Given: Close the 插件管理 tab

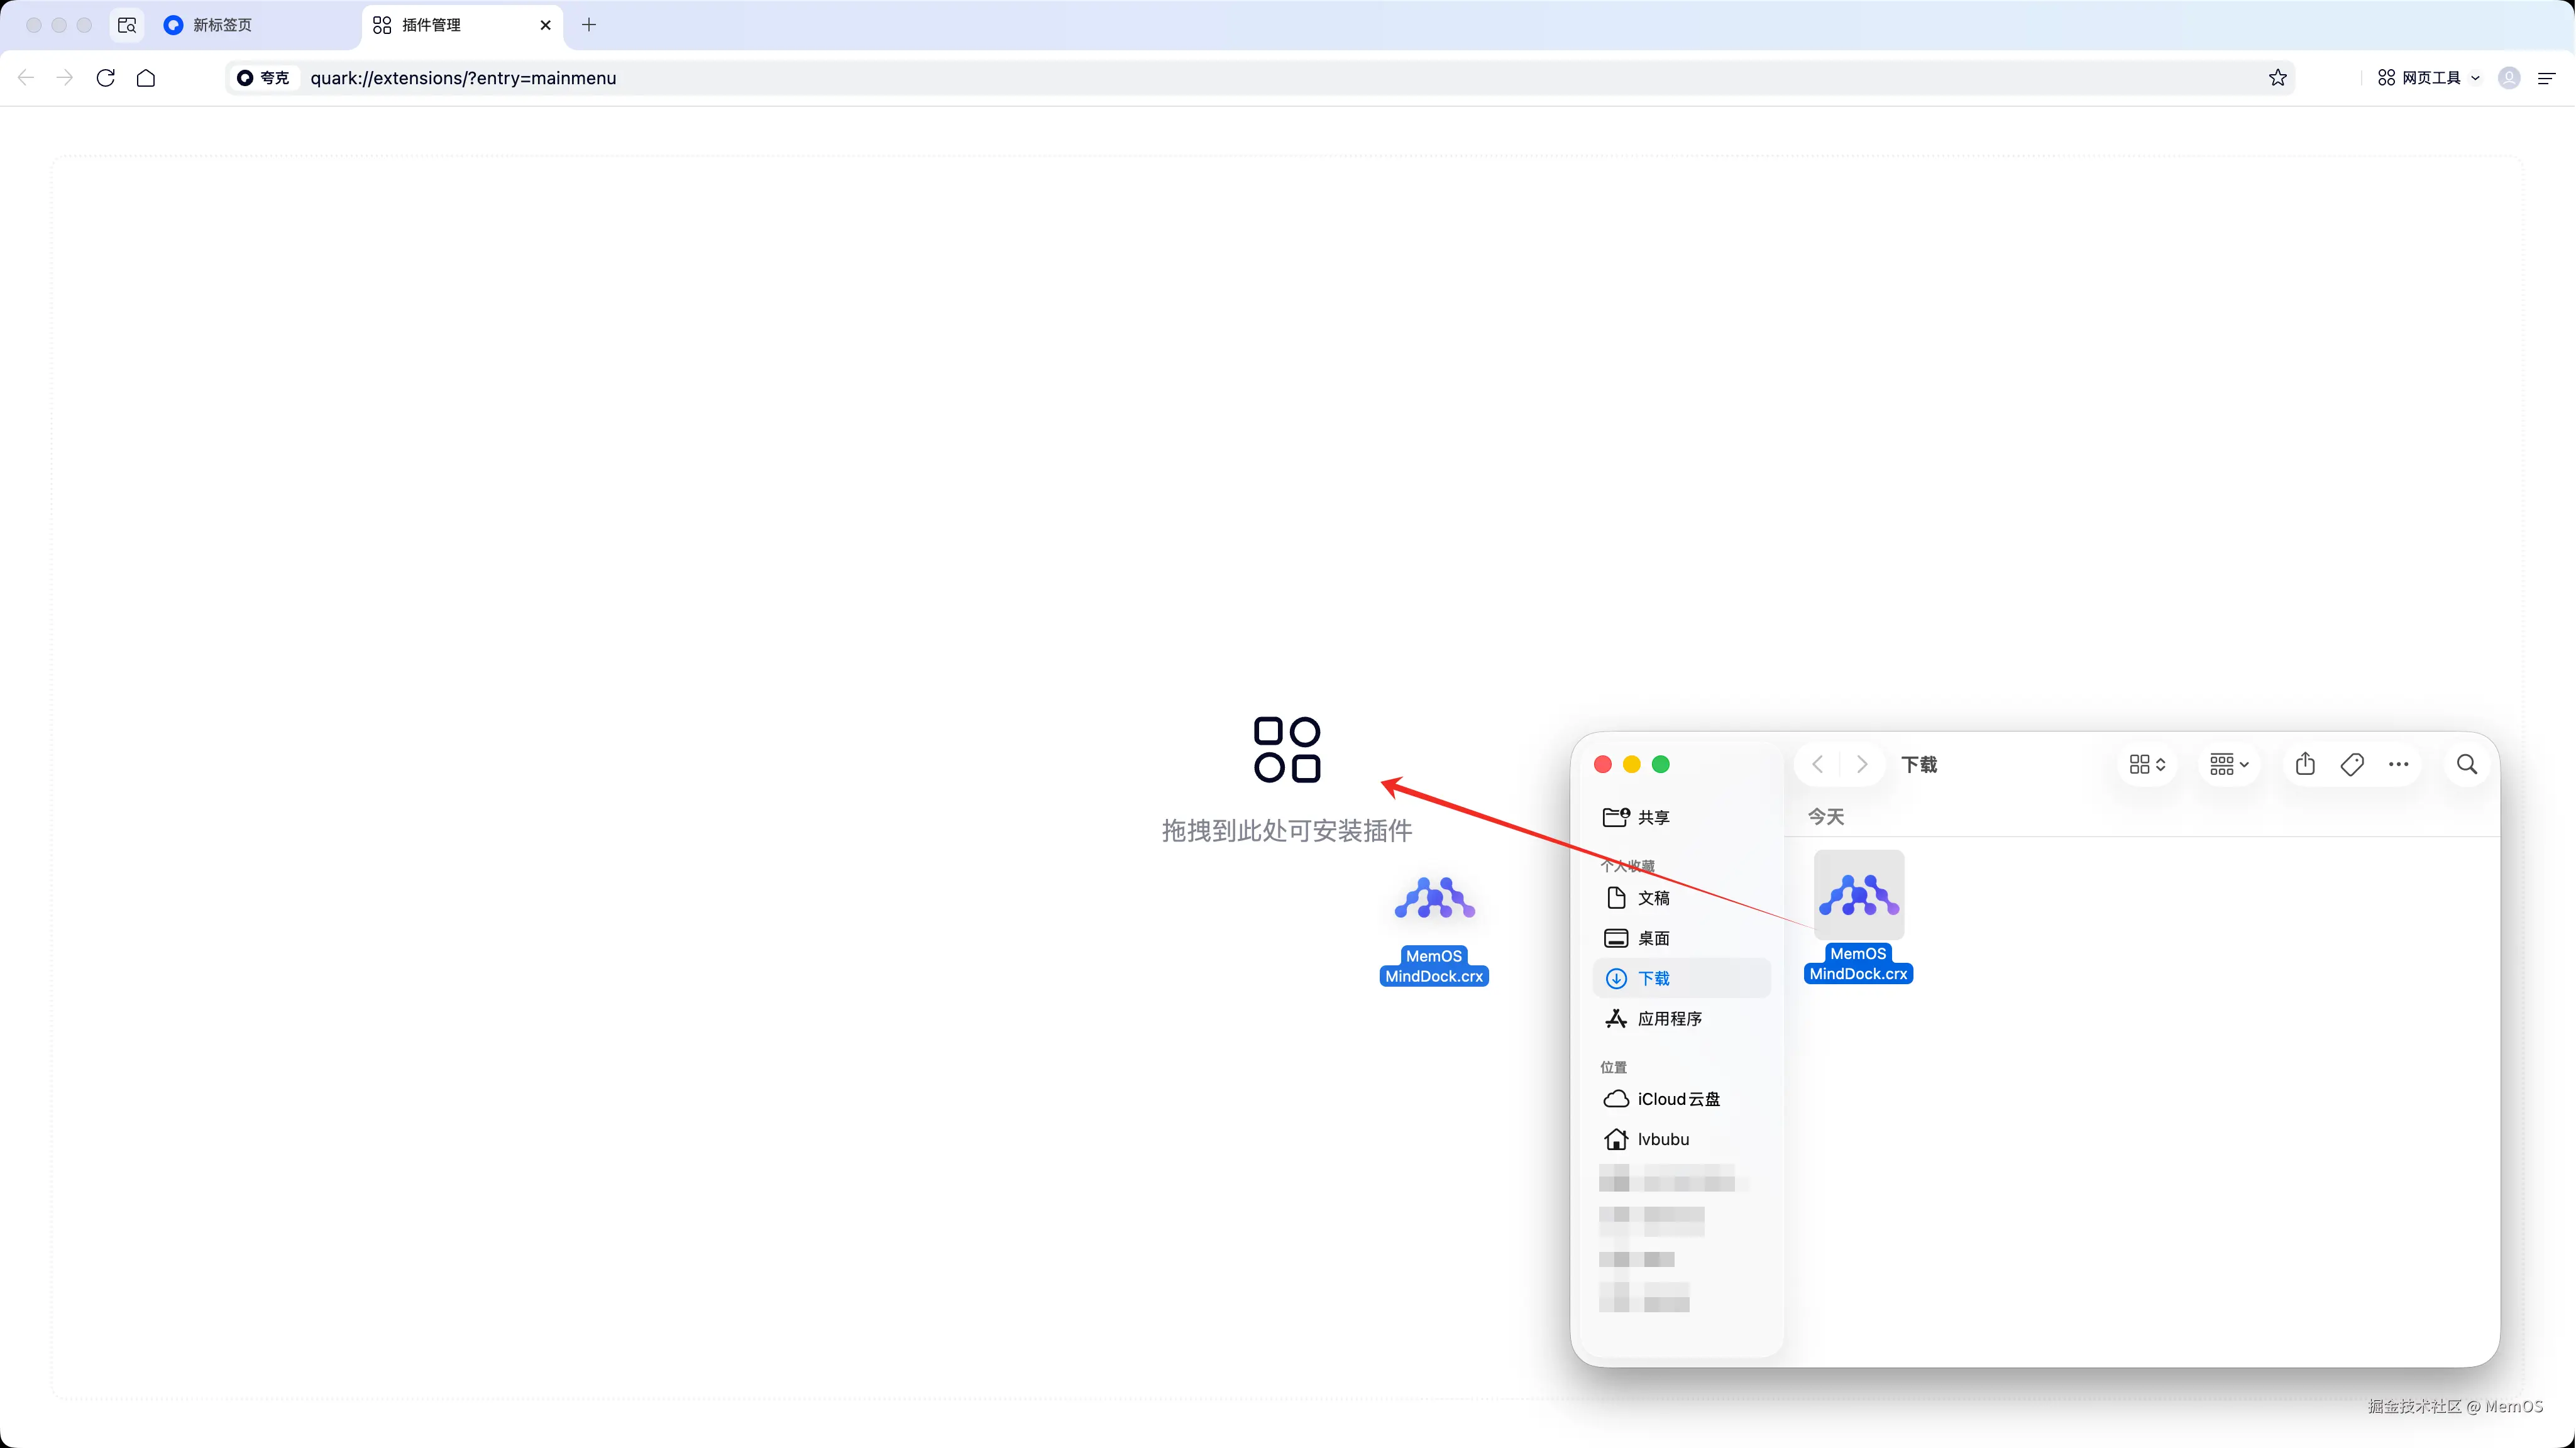Looking at the screenshot, I should click(545, 25).
